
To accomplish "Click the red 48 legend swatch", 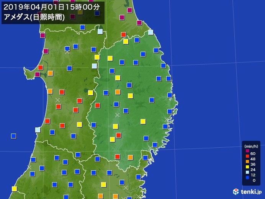I will tap(247, 156).
